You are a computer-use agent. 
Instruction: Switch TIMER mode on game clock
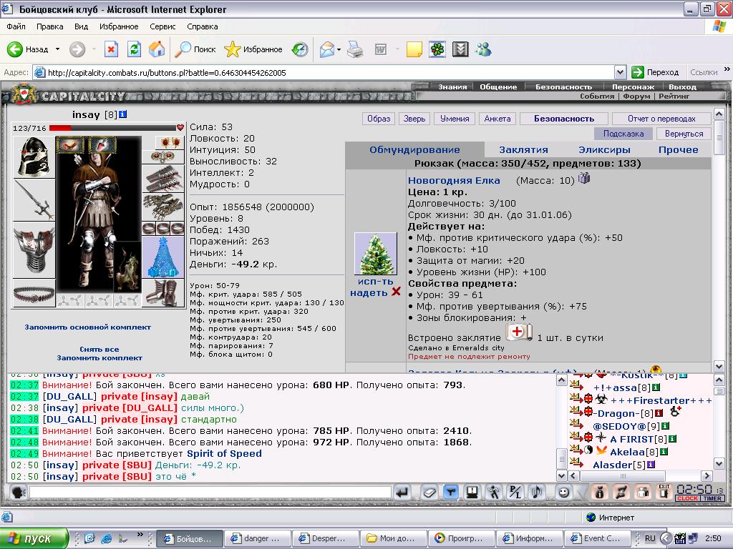[x=712, y=498]
